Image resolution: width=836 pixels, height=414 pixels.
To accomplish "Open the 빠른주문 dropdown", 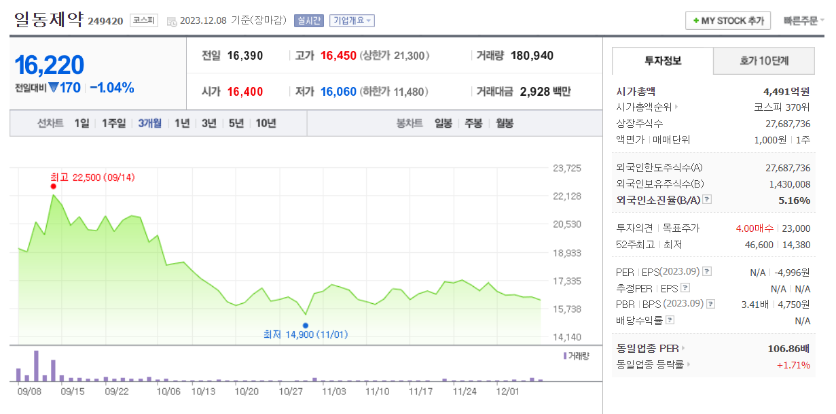I will pyautogui.click(x=804, y=20).
